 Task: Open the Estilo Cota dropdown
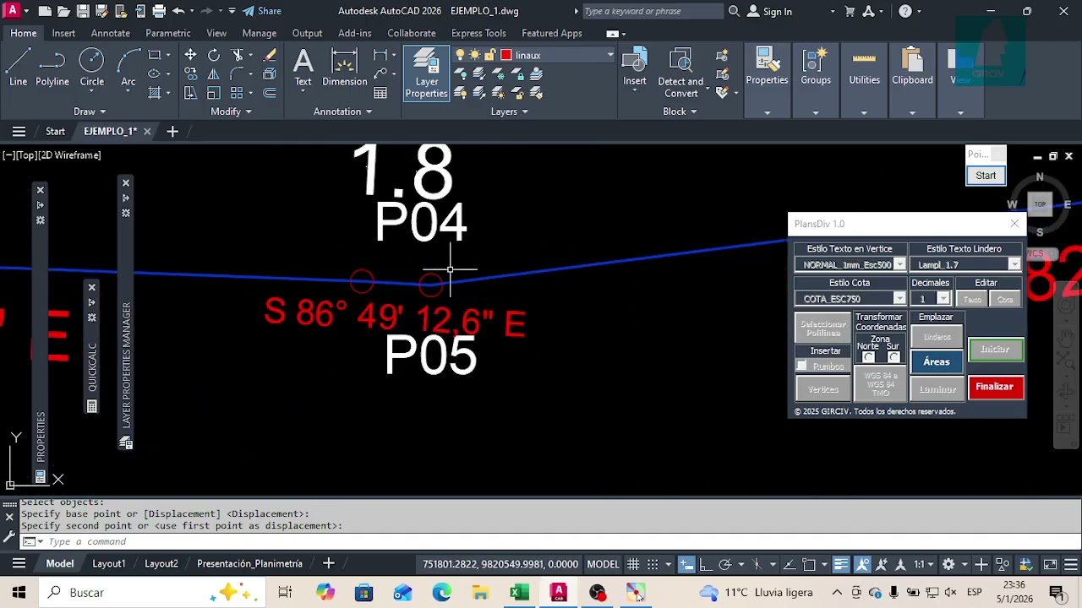[x=899, y=299]
